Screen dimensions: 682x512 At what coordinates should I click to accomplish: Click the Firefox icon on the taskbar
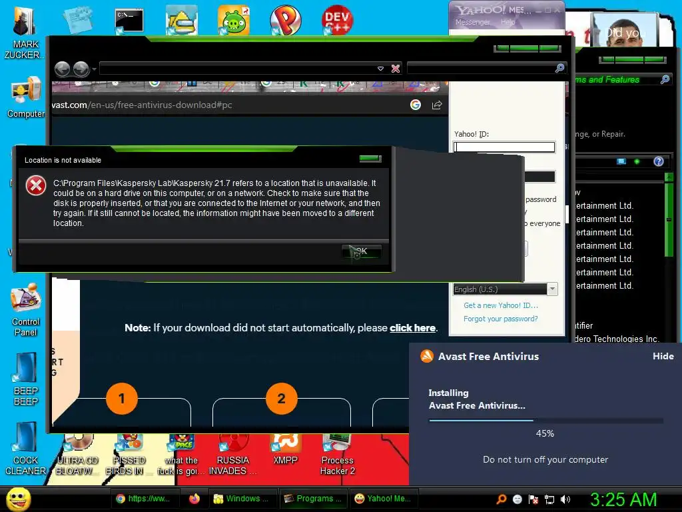[x=194, y=499]
